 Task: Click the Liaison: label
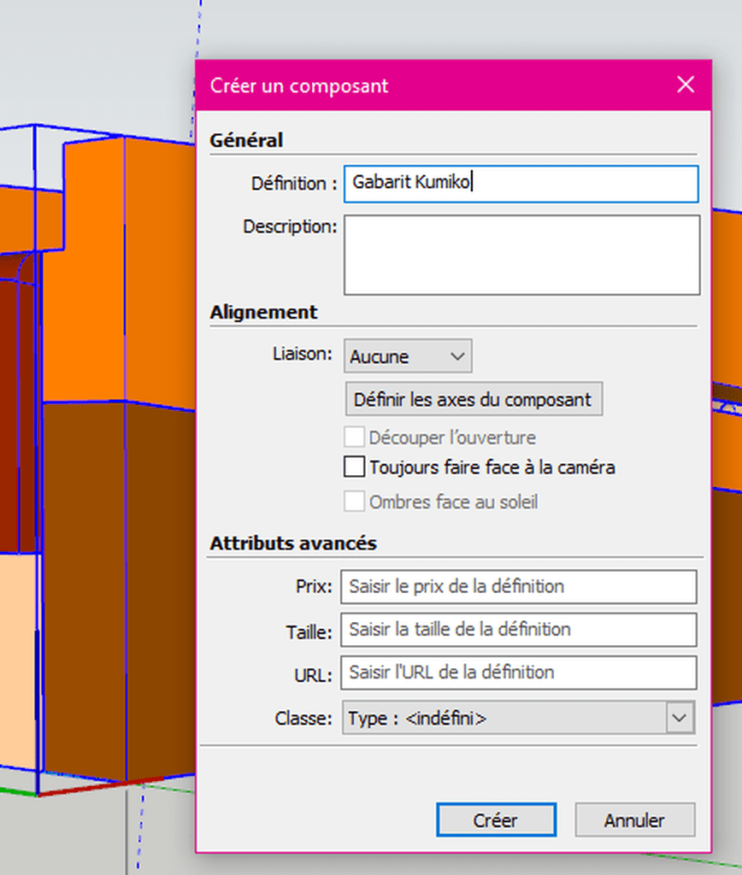pyautogui.click(x=302, y=354)
